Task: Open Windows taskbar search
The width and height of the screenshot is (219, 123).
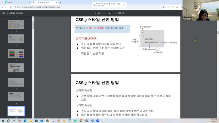Action: pyautogui.click(x=8, y=121)
